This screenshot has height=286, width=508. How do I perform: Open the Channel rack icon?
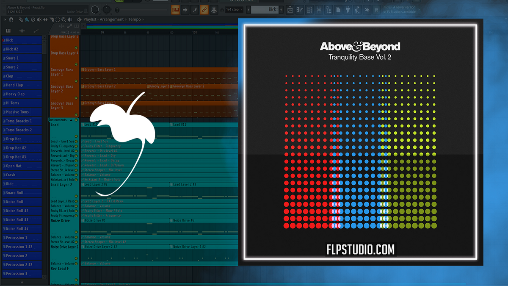309,9
